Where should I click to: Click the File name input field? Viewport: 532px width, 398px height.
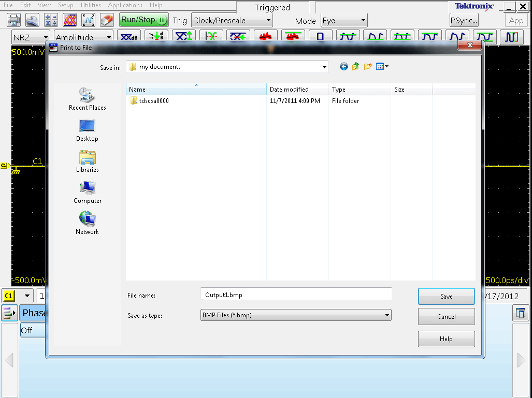295,293
